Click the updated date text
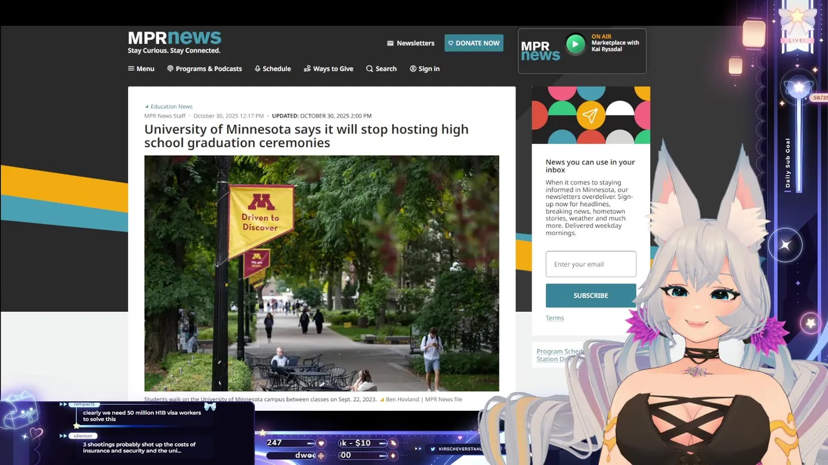The width and height of the screenshot is (828, 465). point(321,116)
